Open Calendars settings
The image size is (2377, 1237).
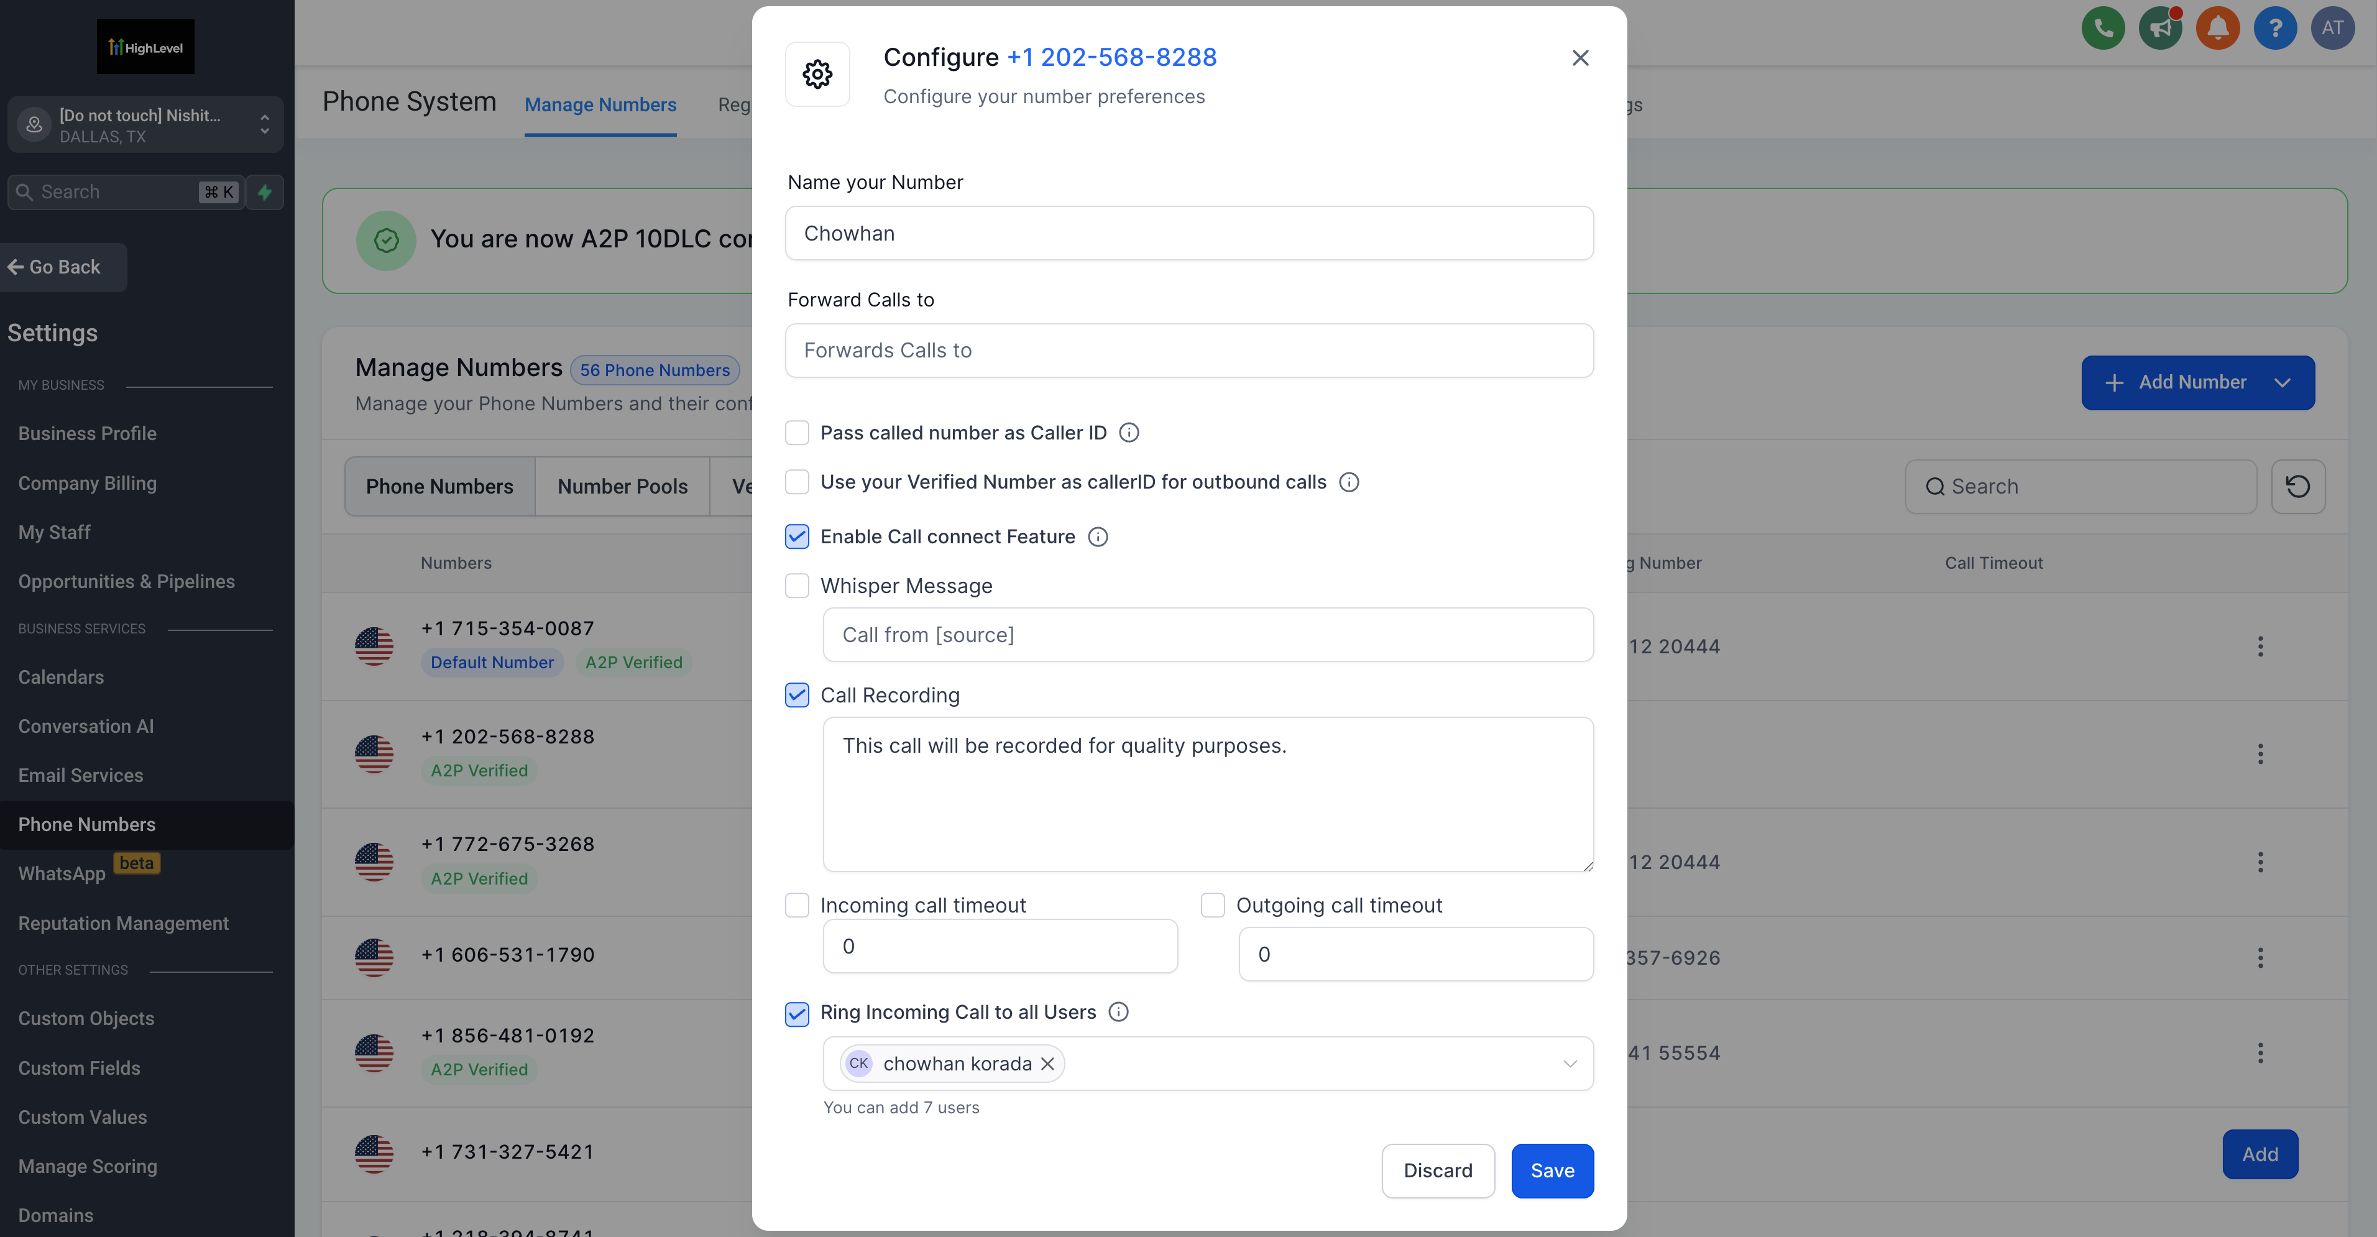61,677
